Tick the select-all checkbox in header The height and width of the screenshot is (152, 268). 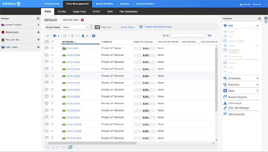point(47,41)
